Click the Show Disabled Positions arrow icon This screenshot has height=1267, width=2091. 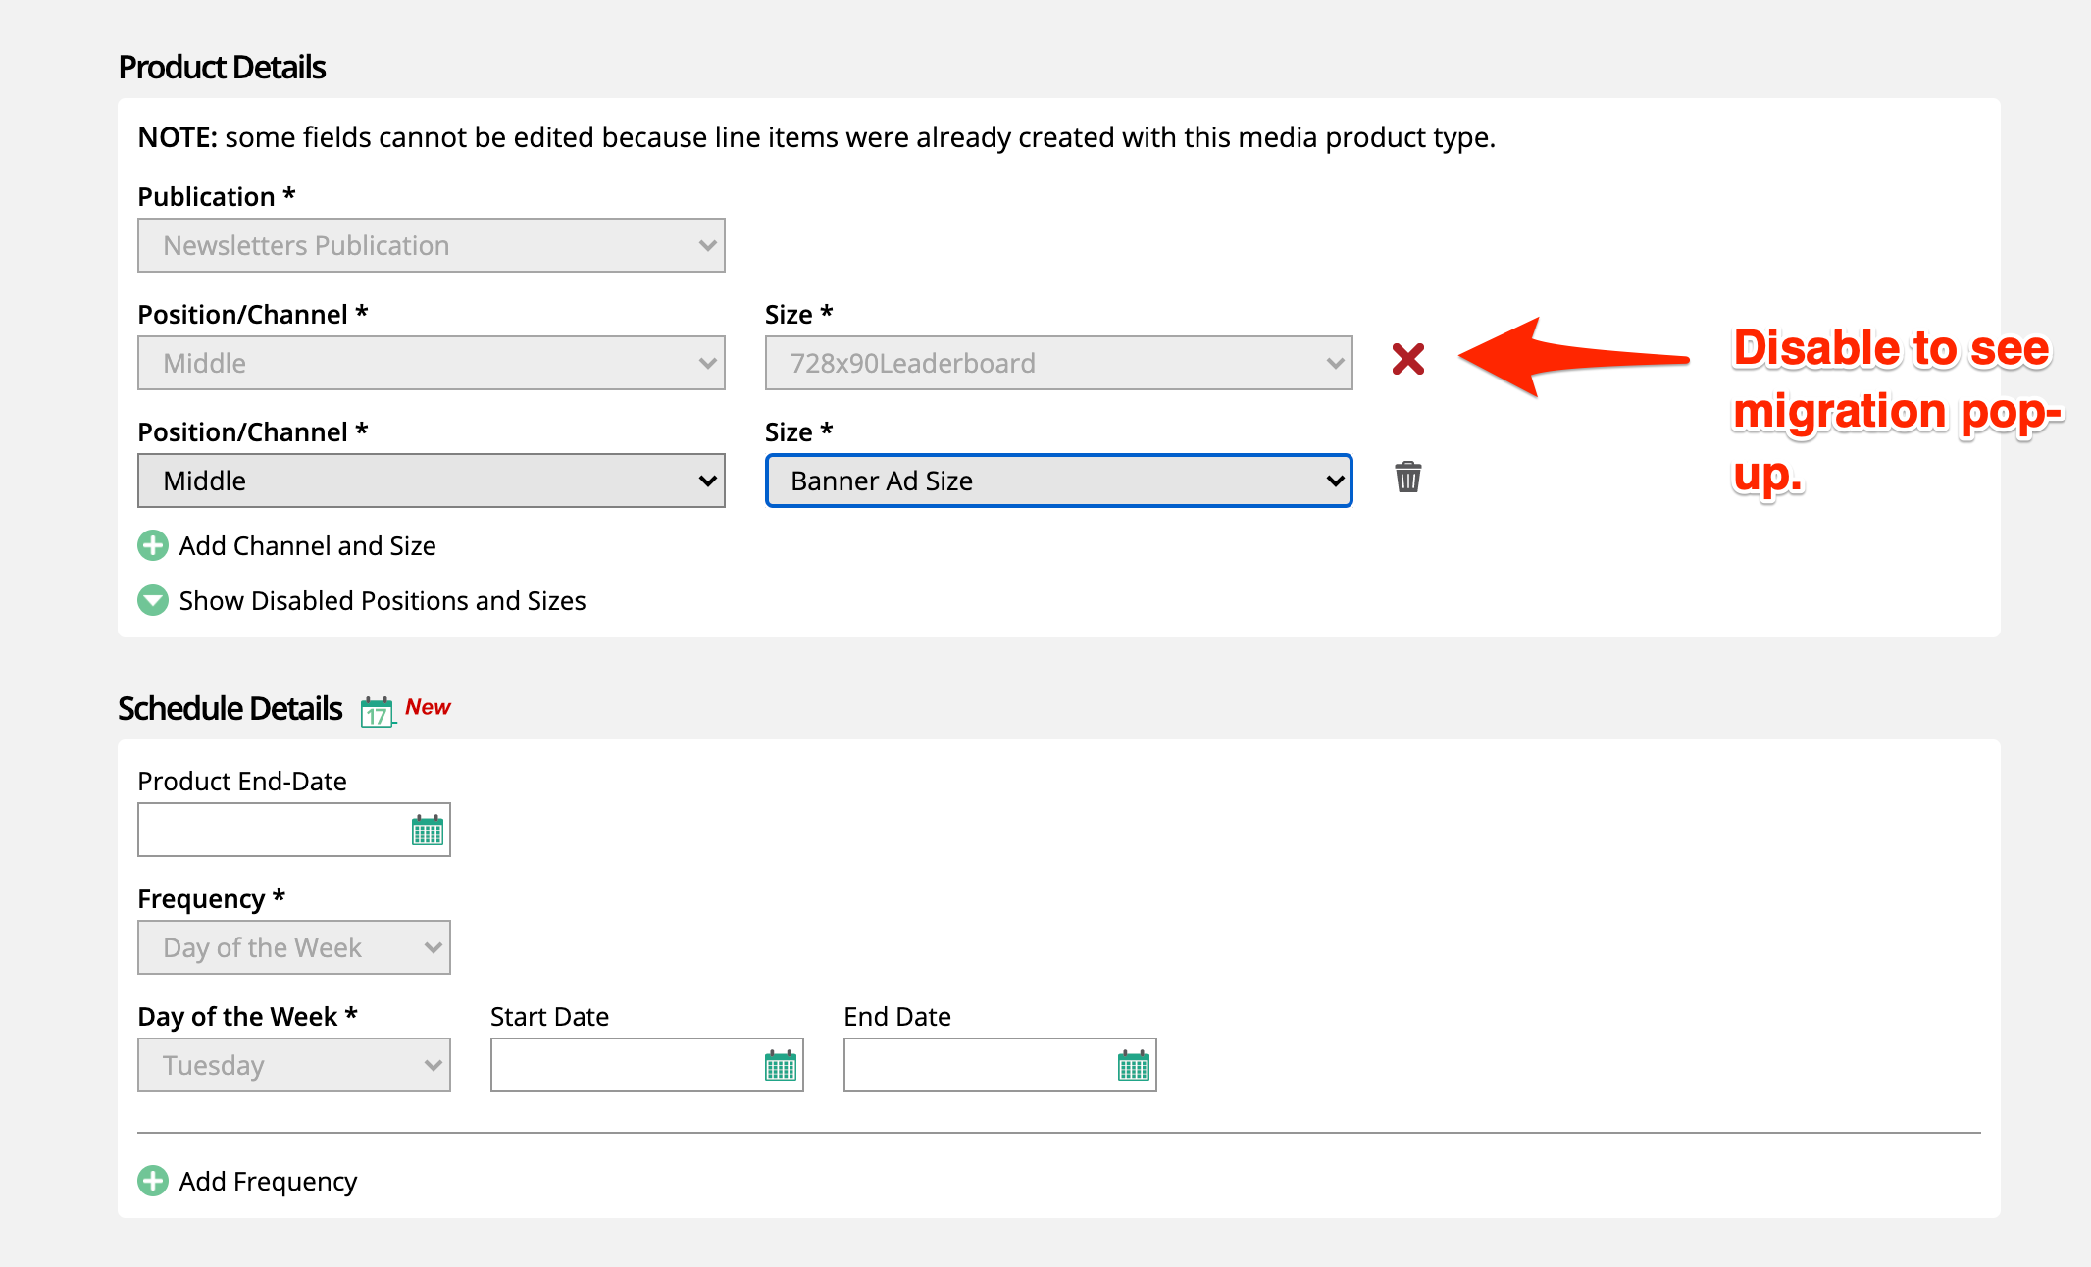(x=153, y=600)
